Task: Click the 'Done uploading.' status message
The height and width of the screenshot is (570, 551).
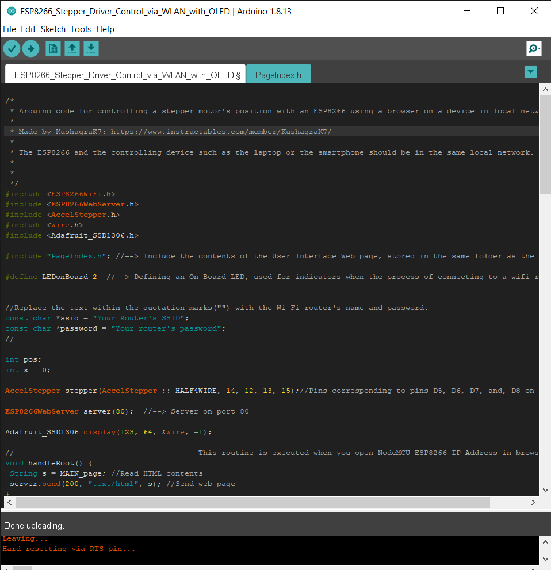Action: click(34, 526)
